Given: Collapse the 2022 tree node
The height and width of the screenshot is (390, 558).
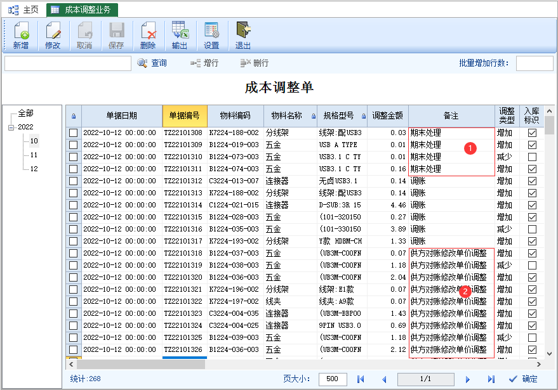Looking at the screenshot, I should tap(11, 127).
